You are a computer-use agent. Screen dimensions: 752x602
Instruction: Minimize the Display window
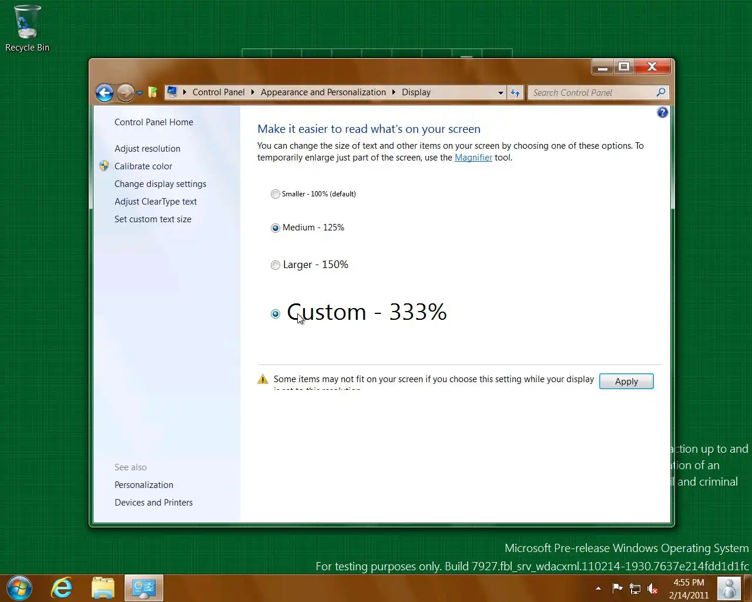click(x=603, y=67)
